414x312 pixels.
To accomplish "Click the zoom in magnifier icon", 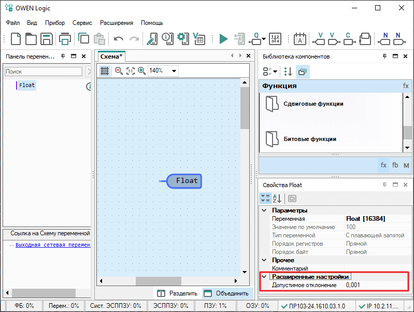I will point(141,70).
